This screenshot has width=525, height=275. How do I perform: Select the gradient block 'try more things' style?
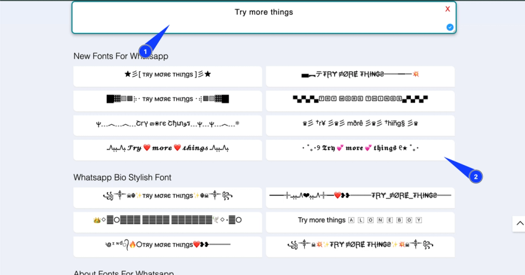click(168, 101)
